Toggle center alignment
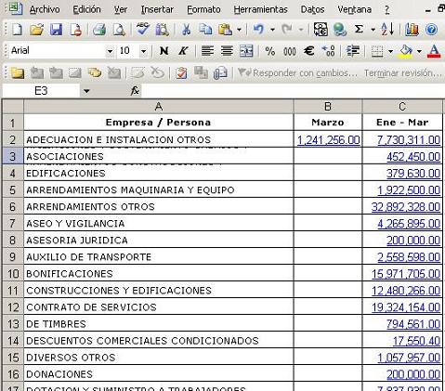This screenshot has width=445, height=391. (227, 51)
